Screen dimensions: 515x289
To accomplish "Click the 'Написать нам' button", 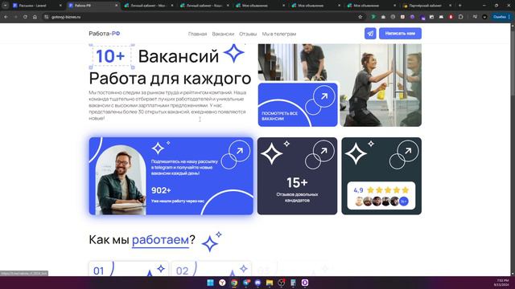I will (400, 34).
